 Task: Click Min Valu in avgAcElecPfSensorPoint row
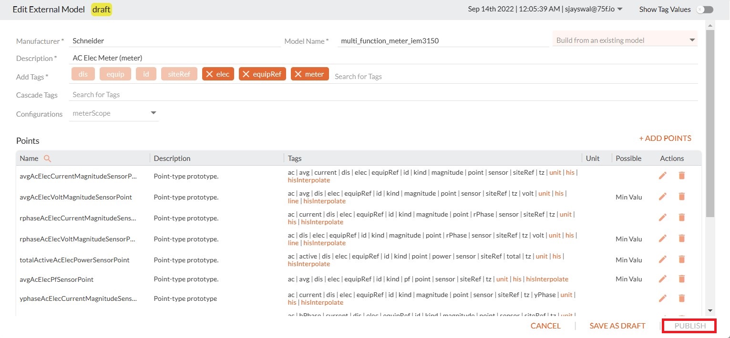click(x=629, y=279)
